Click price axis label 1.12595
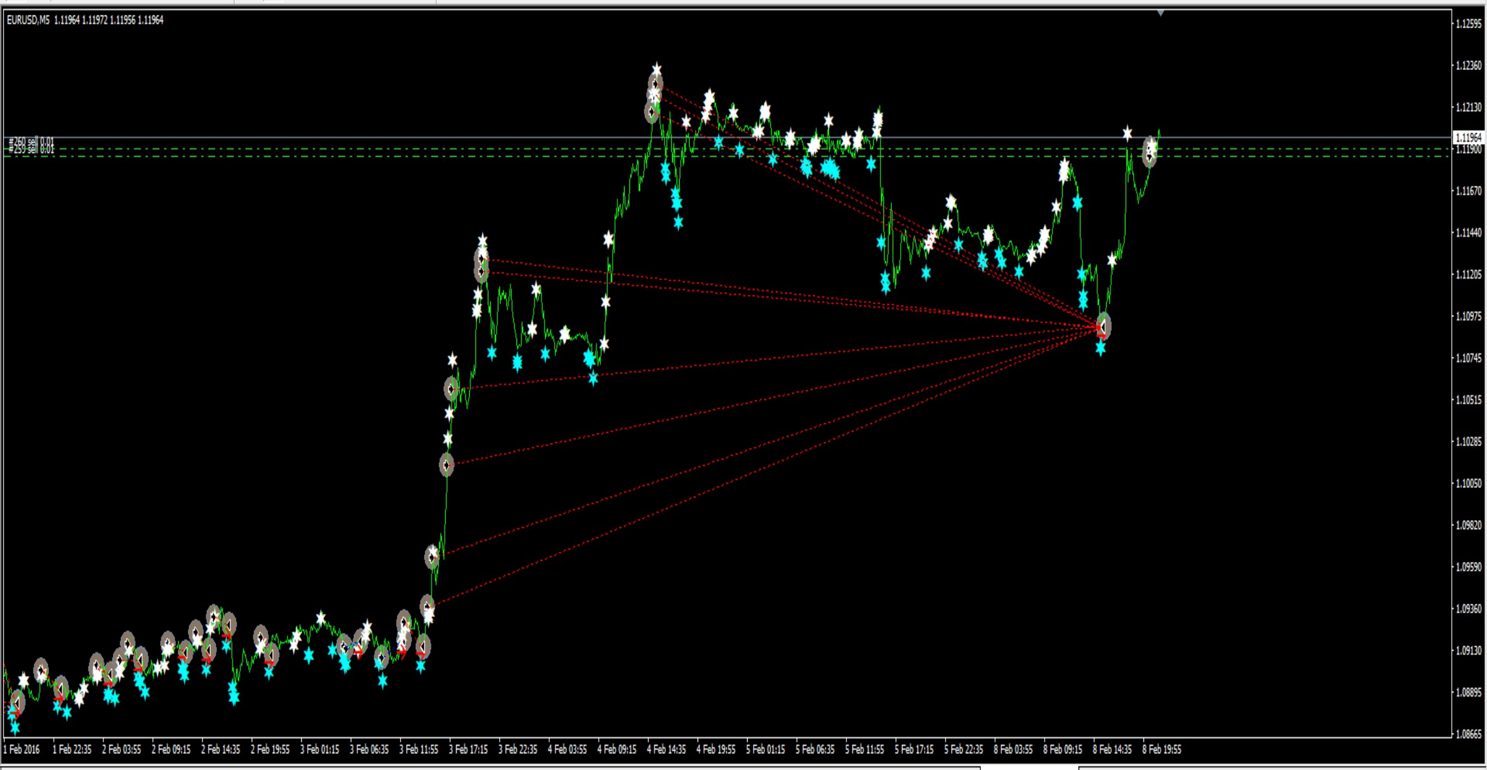This screenshot has height=770, width=1487. [x=1468, y=24]
